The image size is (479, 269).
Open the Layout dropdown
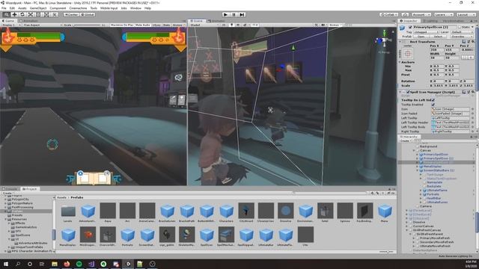click(466, 14)
